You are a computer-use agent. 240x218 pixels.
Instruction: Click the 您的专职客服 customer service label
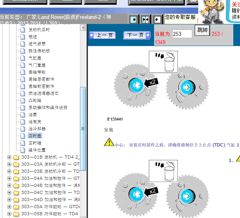pos(180,17)
